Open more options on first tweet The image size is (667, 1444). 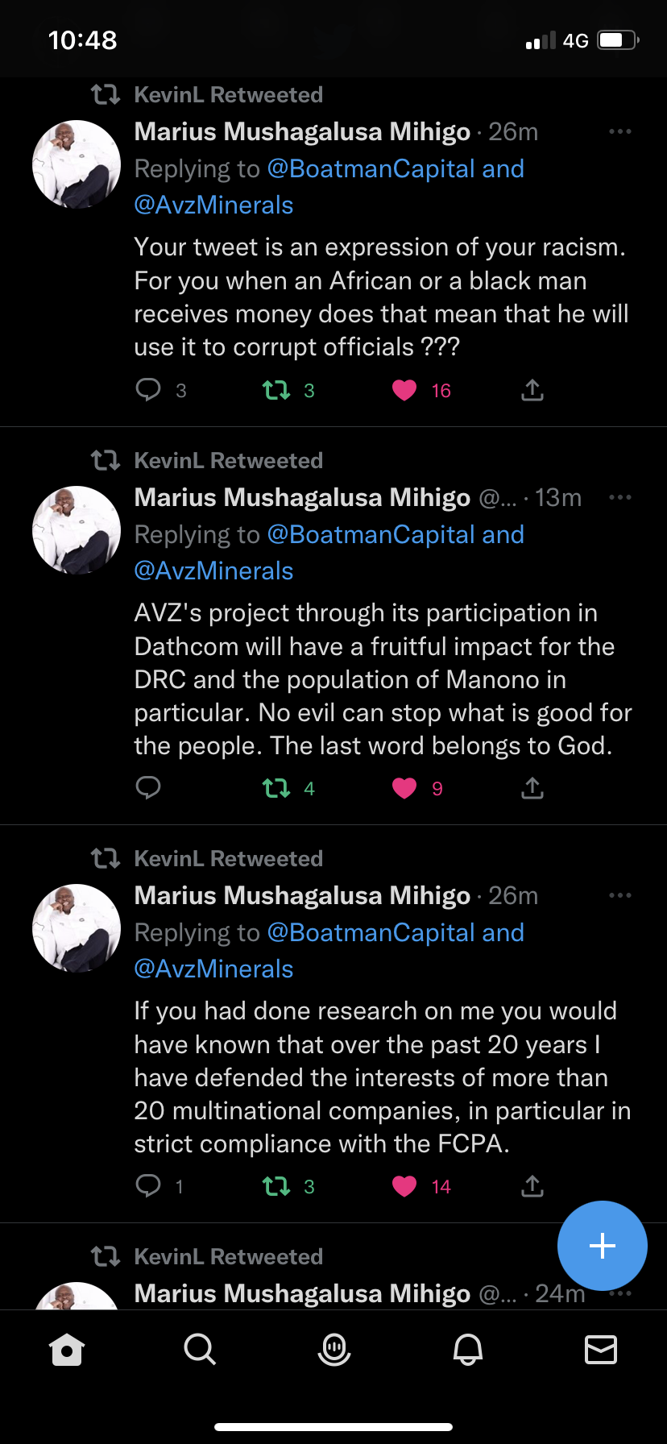(x=619, y=131)
